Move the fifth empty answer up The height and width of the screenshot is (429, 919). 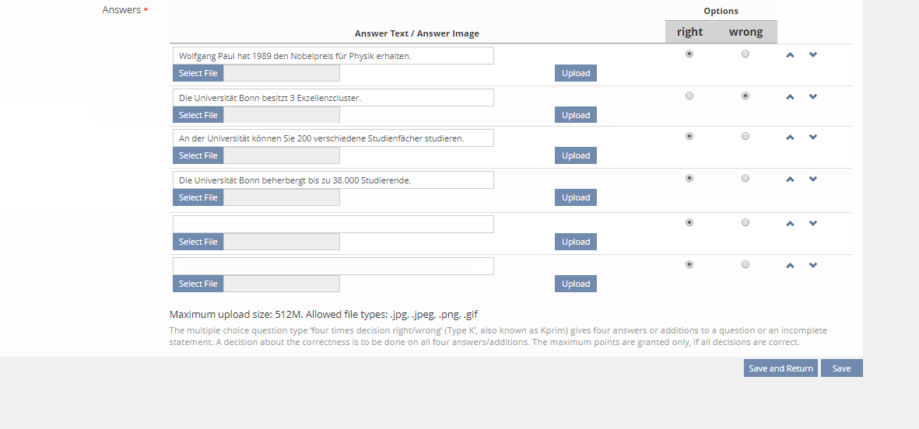(x=790, y=224)
